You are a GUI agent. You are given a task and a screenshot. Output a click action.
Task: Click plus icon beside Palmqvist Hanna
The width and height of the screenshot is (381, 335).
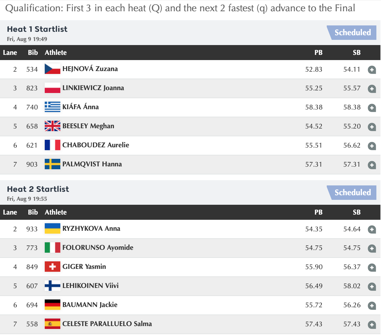point(372,165)
